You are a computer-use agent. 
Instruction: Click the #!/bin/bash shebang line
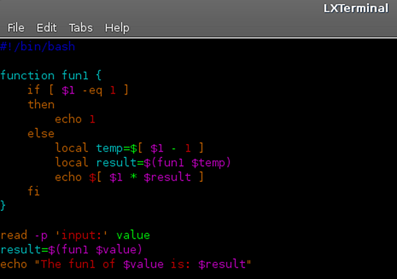(x=38, y=47)
